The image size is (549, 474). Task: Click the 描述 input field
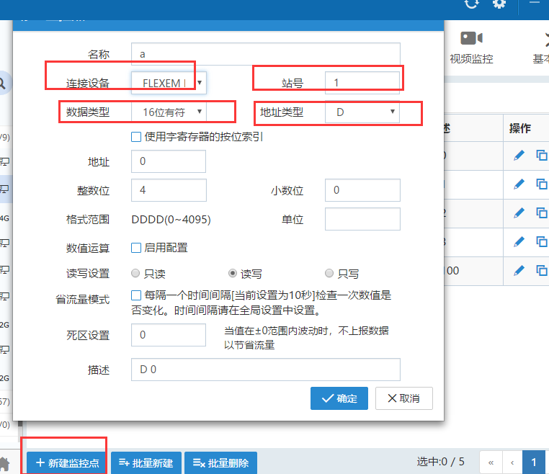[x=266, y=370]
